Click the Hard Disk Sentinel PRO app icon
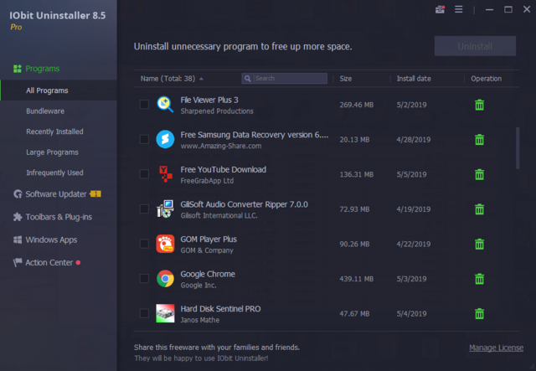 coord(165,313)
